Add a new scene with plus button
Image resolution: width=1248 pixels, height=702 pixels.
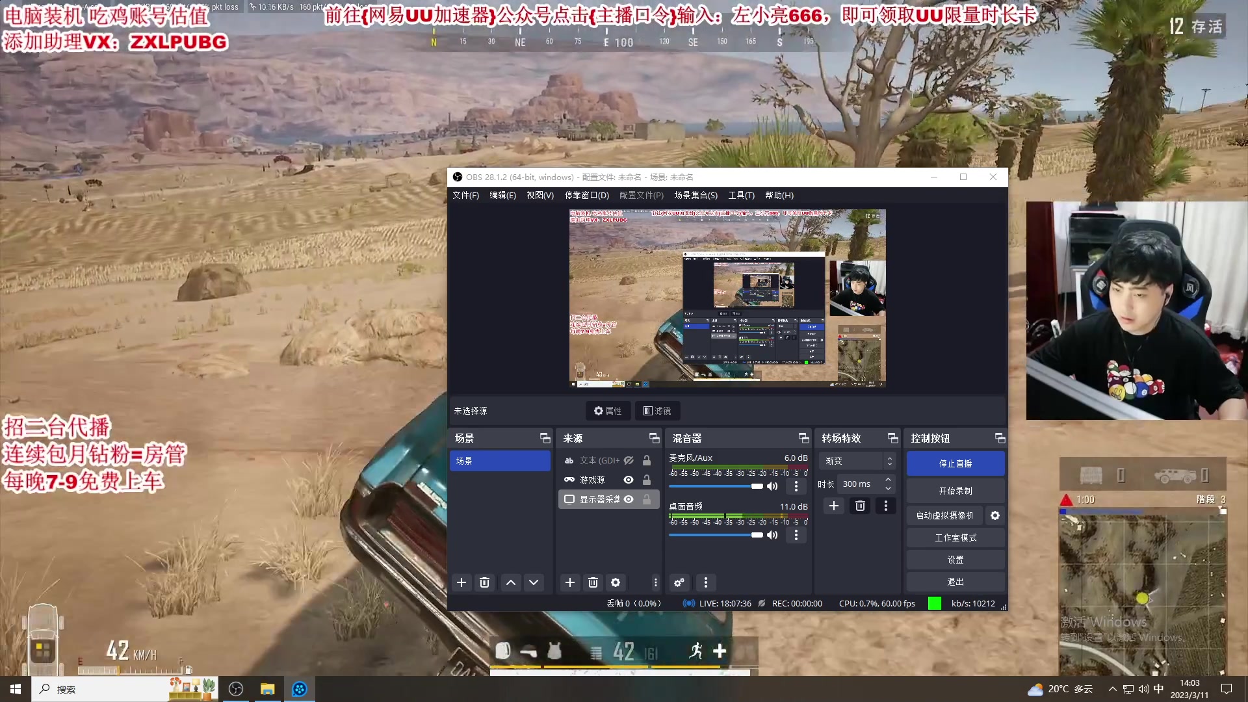click(461, 582)
